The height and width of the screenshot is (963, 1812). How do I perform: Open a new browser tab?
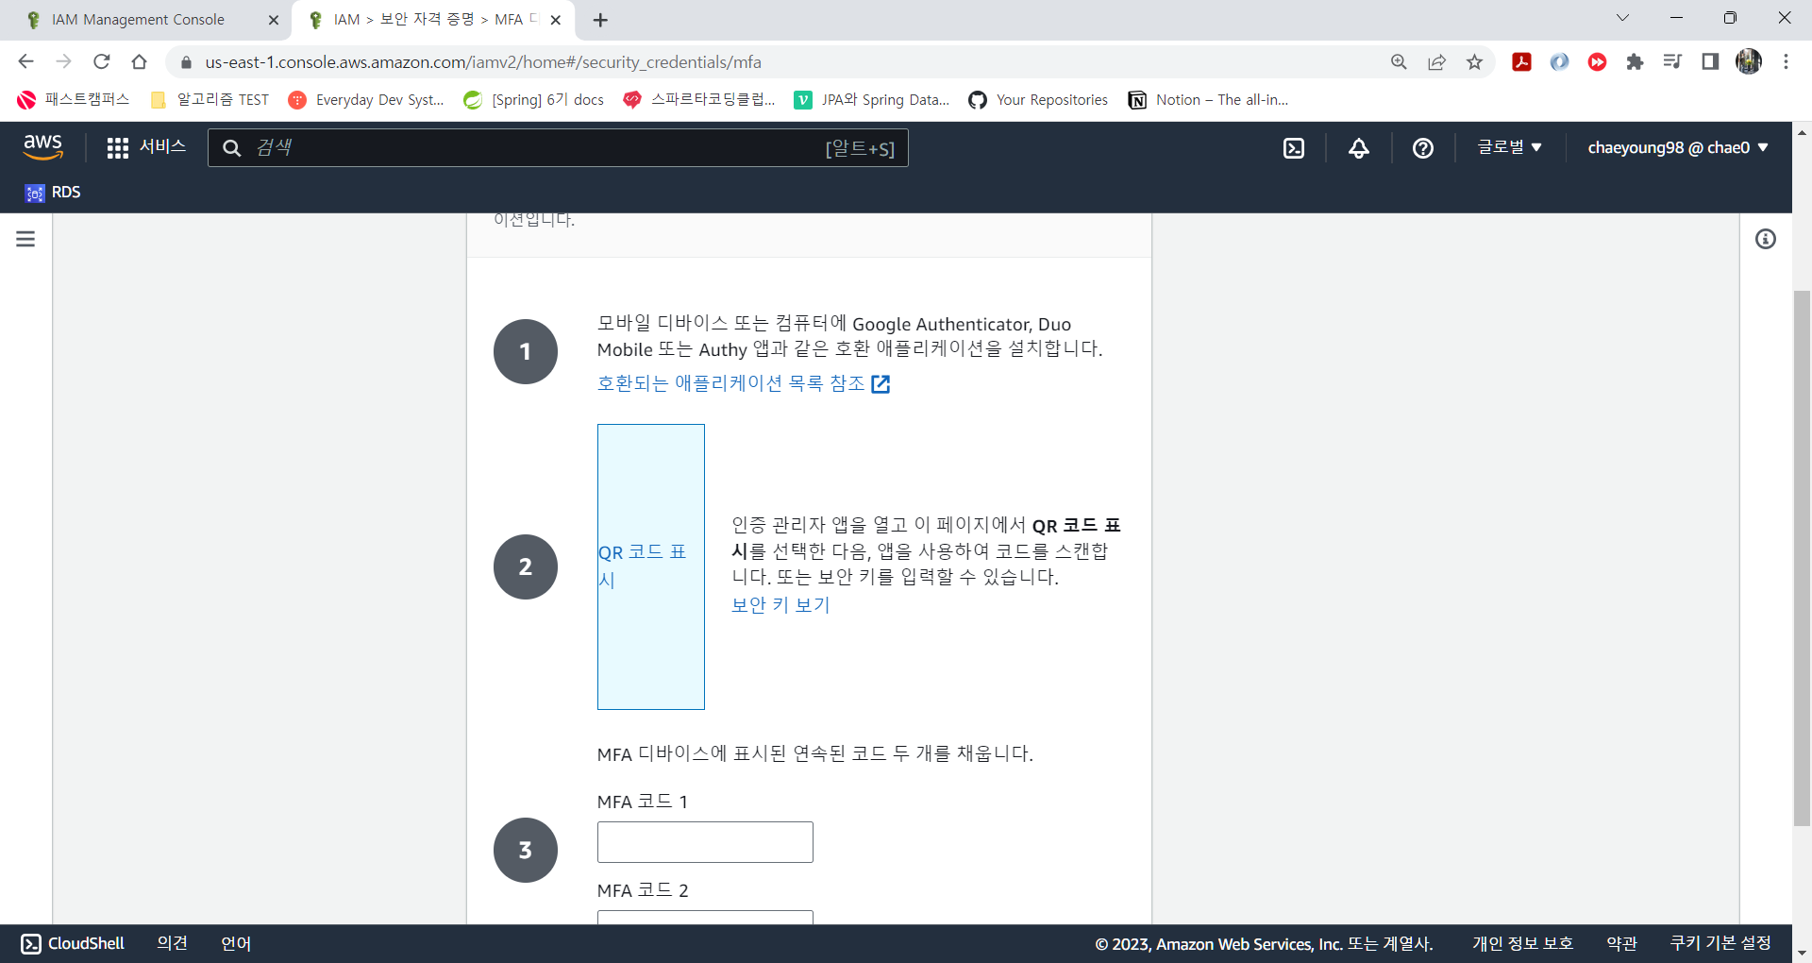point(600,20)
